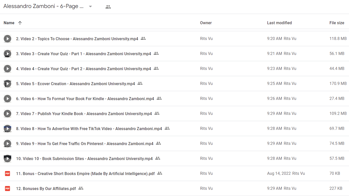Click the 9:20 AM Rits Vu modified time
Screen dimensions: 349x196
282,39
